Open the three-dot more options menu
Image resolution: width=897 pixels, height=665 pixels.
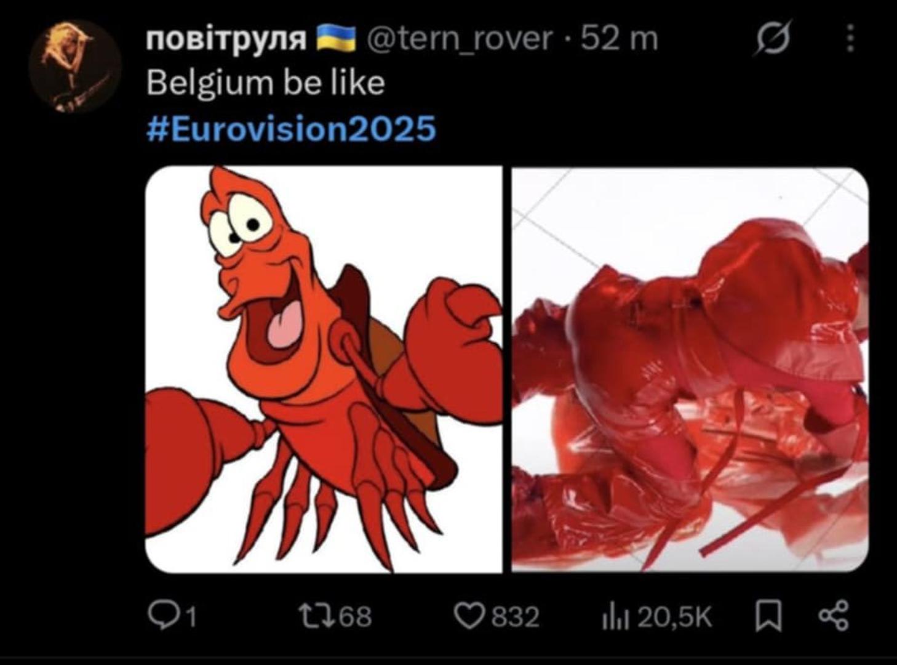tap(850, 38)
